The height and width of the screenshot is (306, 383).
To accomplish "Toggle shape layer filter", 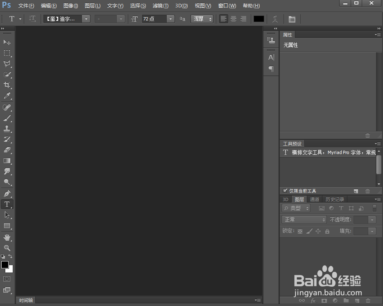I will tap(351, 208).
